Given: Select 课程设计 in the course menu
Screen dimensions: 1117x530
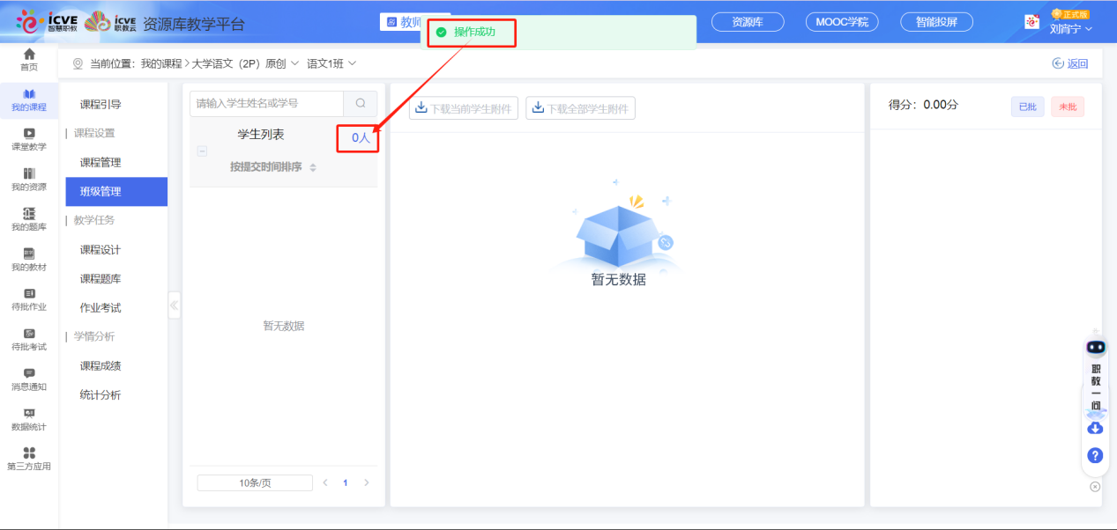Looking at the screenshot, I should pyautogui.click(x=101, y=250).
